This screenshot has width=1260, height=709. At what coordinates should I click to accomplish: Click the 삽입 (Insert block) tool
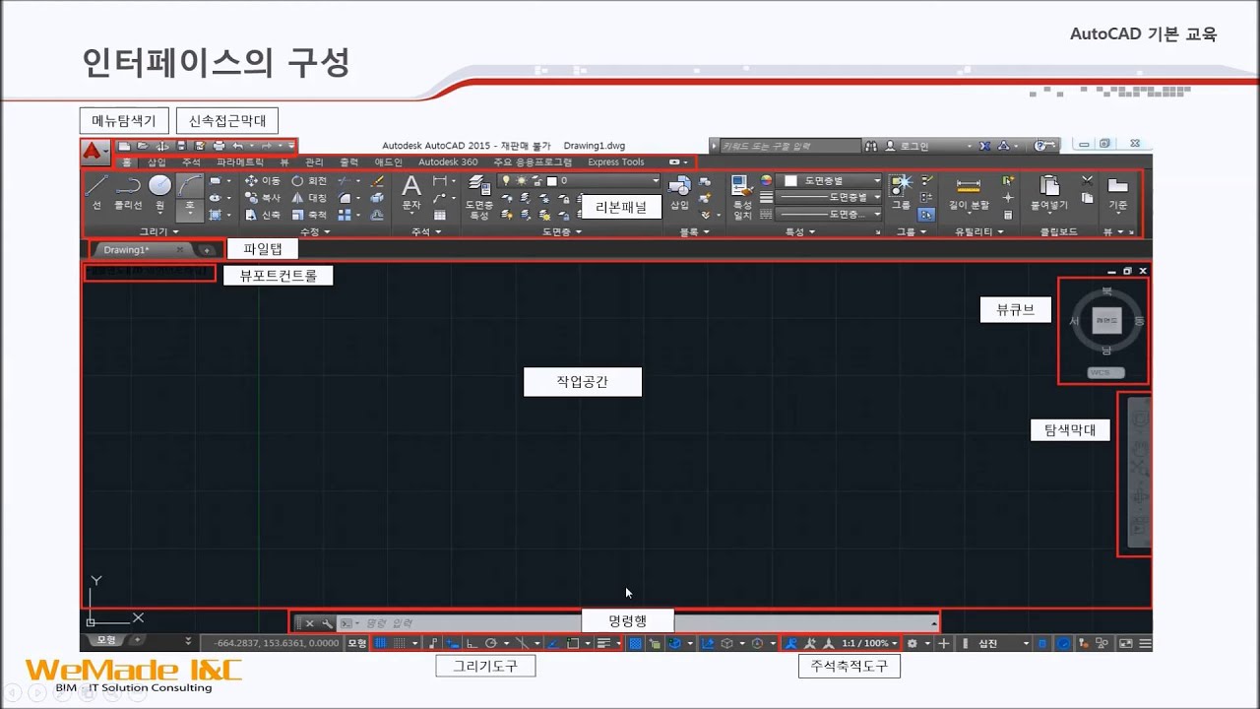click(680, 193)
